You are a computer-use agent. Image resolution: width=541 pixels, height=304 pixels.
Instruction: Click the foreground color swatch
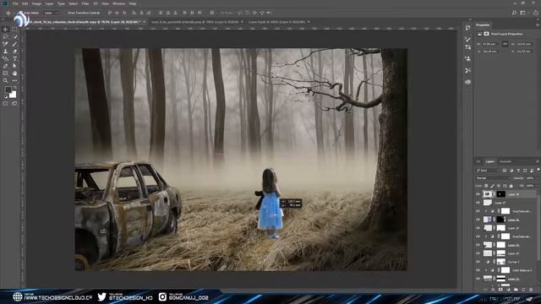pos(8,90)
